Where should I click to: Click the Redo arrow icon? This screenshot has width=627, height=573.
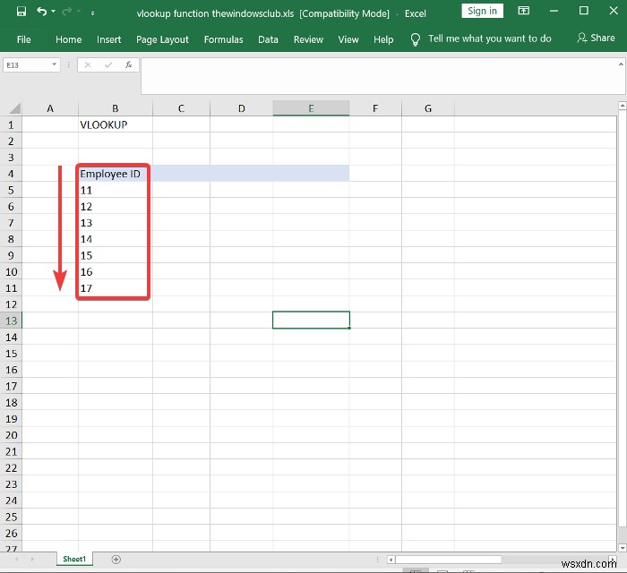pos(67,11)
